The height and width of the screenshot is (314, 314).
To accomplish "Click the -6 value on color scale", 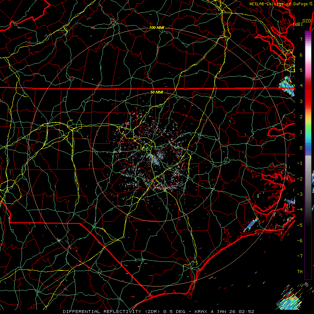I will [x=300, y=241].
